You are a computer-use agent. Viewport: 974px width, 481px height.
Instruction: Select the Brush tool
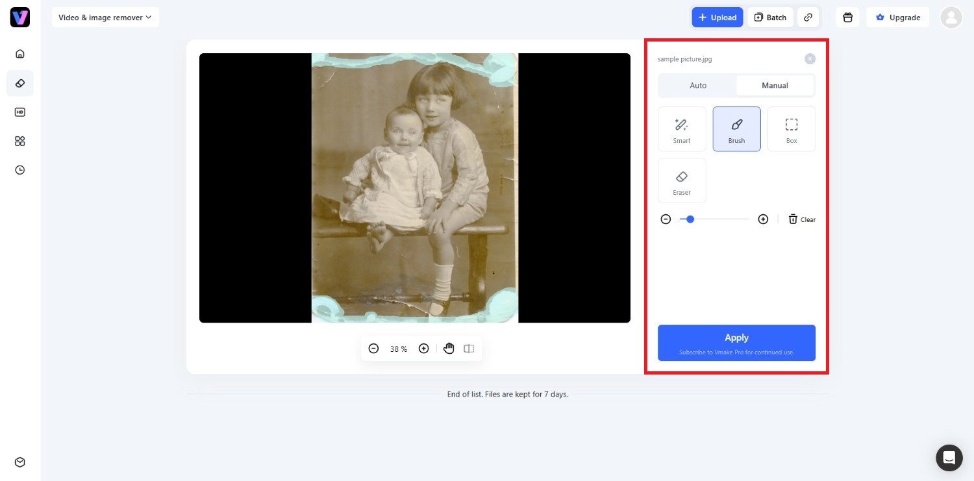(736, 129)
